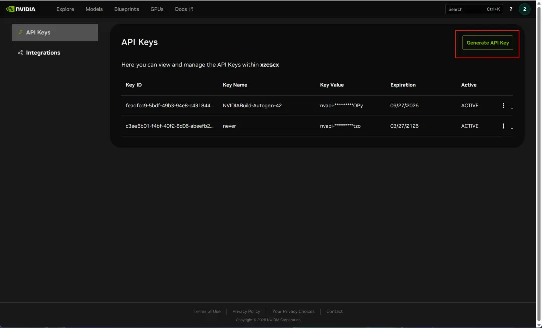Open options menu for NVIDIABuild-Autogen-42 key
The width and height of the screenshot is (542, 328).
[x=503, y=106]
